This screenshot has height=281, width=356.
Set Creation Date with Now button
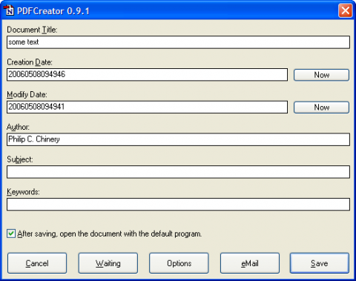click(x=321, y=75)
